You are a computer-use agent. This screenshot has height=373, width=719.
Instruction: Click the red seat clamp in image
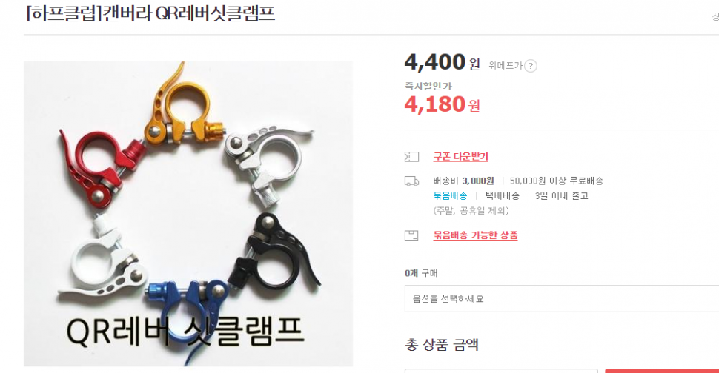coord(102,167)
